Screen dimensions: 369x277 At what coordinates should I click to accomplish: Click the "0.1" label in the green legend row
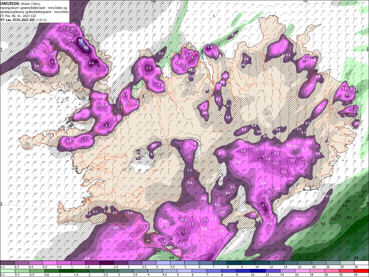click(2, 275)
